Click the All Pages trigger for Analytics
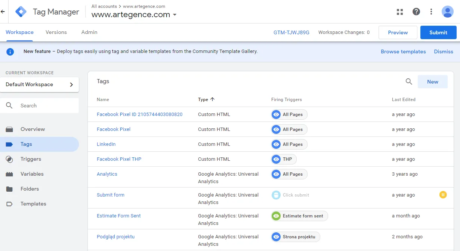This screenshot has width=460, height=251. click(x=289, y=174)
